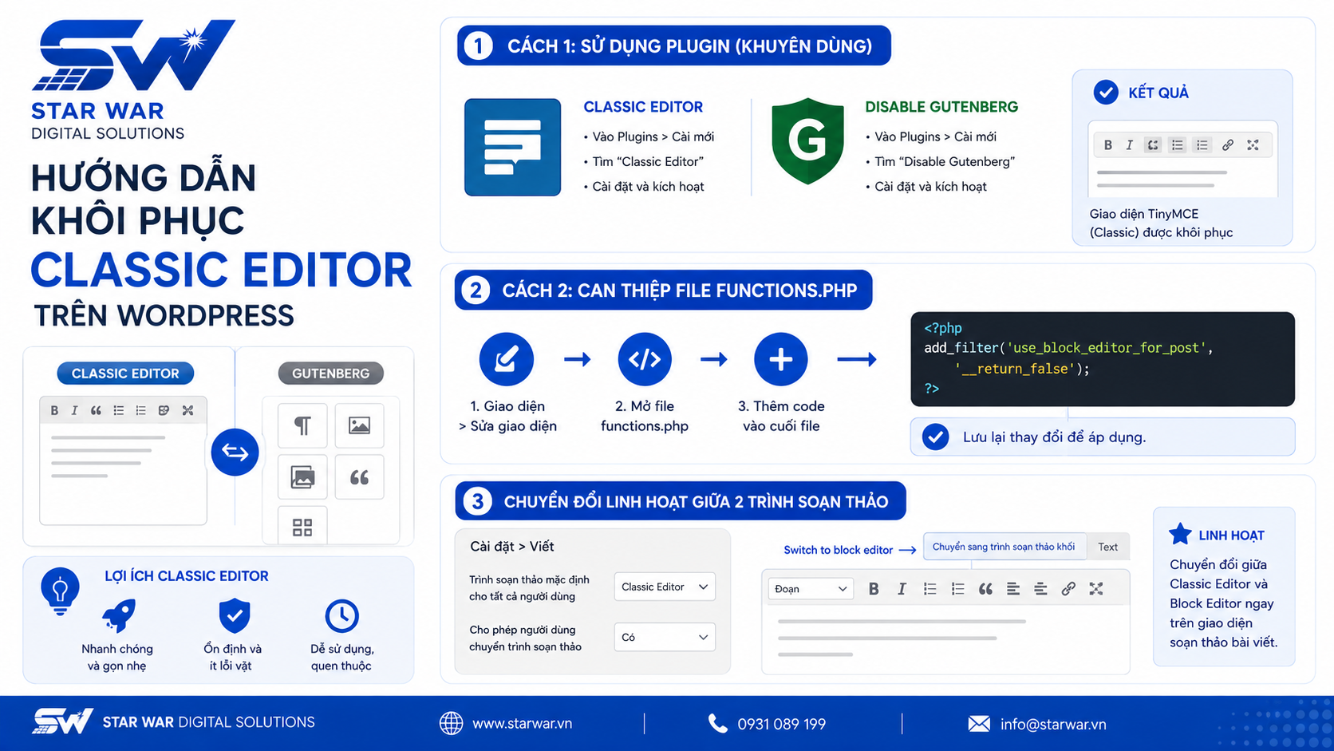Click the phone icon in the footer
The width and height of the screenshot is (1334, 751).
point(717,723)
